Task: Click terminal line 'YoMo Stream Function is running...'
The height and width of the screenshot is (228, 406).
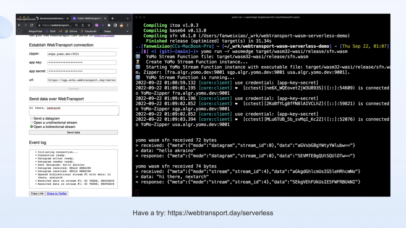Action: click(x=190, y=77)
